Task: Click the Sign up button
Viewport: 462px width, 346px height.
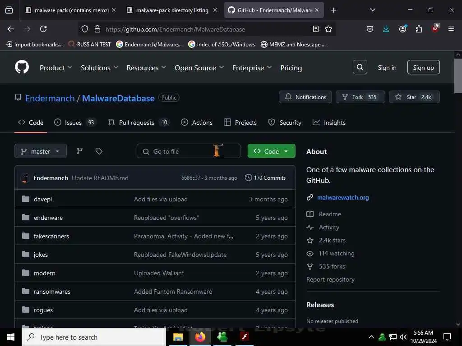Action: [x=423, y=68]
